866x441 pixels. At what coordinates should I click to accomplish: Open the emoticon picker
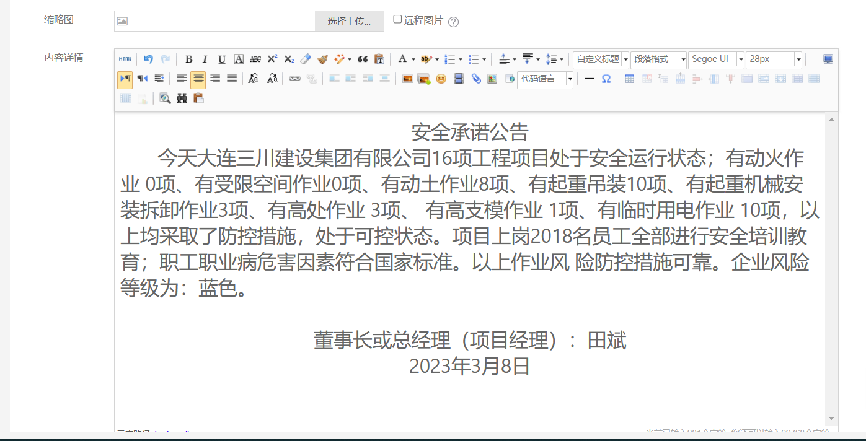click(x=441, y=79)
